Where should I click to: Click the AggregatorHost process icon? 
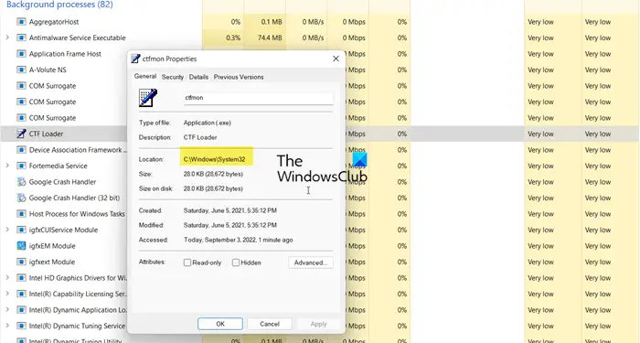[21, 22]
